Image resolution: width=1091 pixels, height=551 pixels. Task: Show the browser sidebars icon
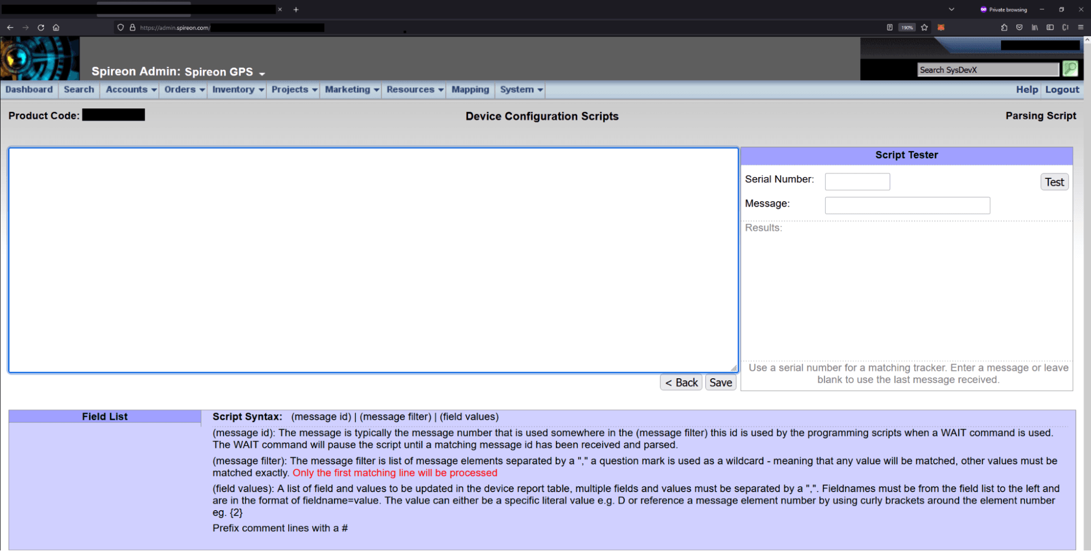tap(1050, 27)
